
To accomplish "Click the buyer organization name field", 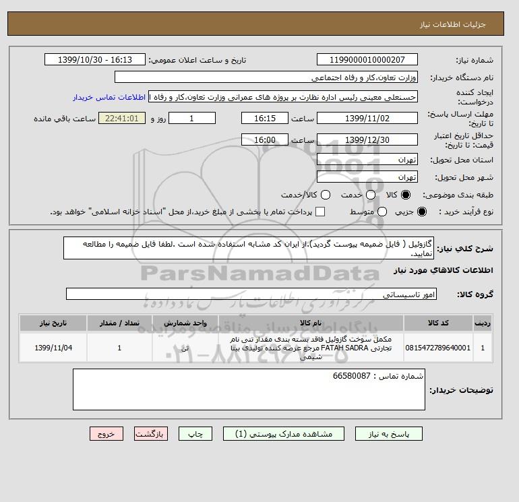I will (266, 77).
